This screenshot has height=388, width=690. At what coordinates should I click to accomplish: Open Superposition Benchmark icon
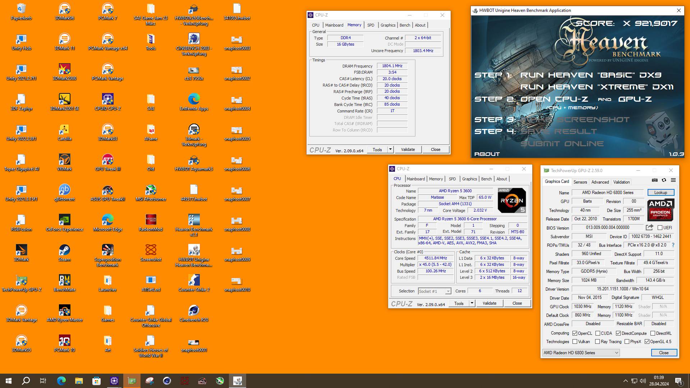tap(107, 255)
